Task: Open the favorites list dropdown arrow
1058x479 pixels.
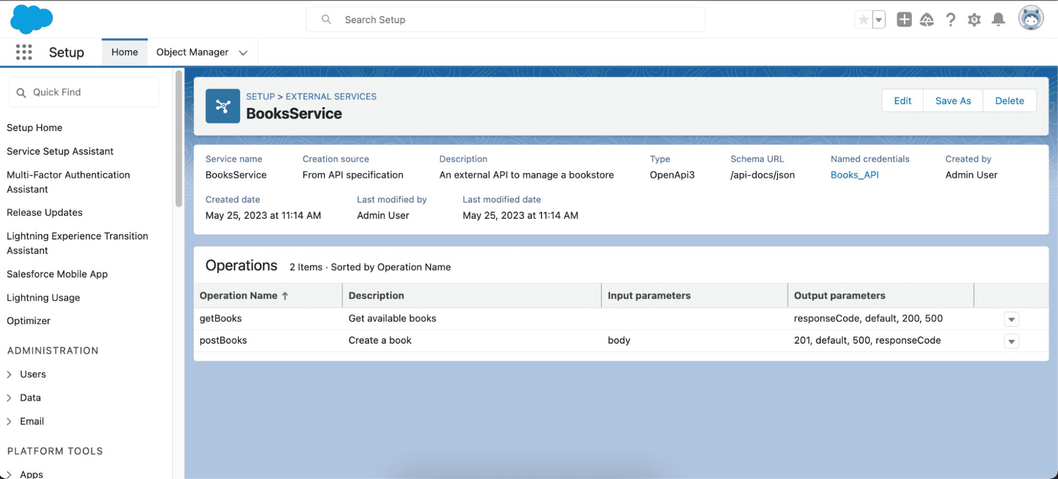Action: tap(879, 20)
